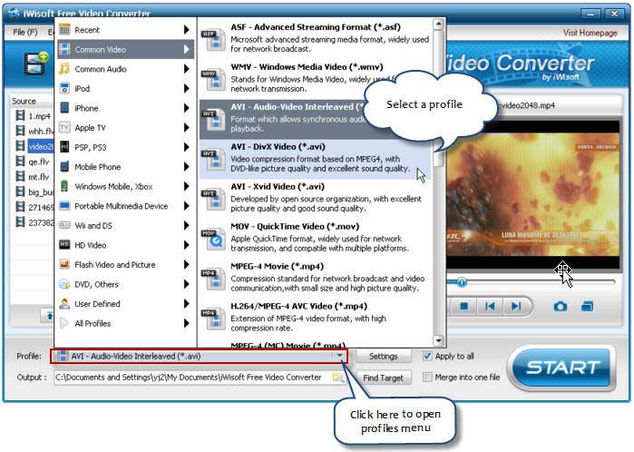634x452 pixels.
Task: Expand the All Profiles submenu arrow
Action: tap(187, 323)
